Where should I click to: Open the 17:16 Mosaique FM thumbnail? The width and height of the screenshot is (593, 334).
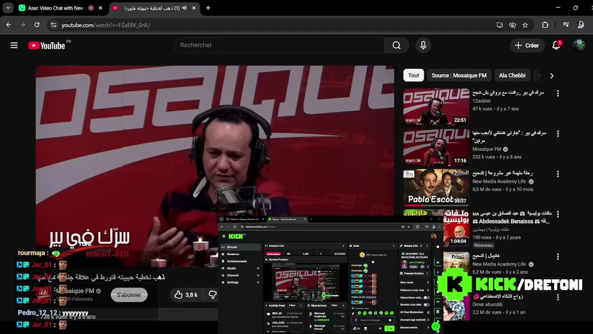[x=436, y=147]
